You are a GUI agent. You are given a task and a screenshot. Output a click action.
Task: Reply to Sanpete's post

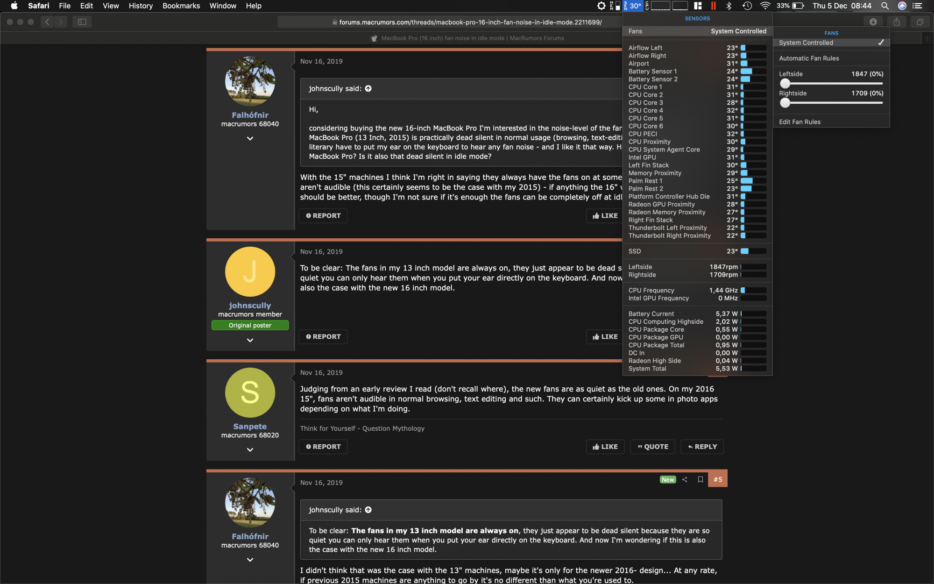702,447
